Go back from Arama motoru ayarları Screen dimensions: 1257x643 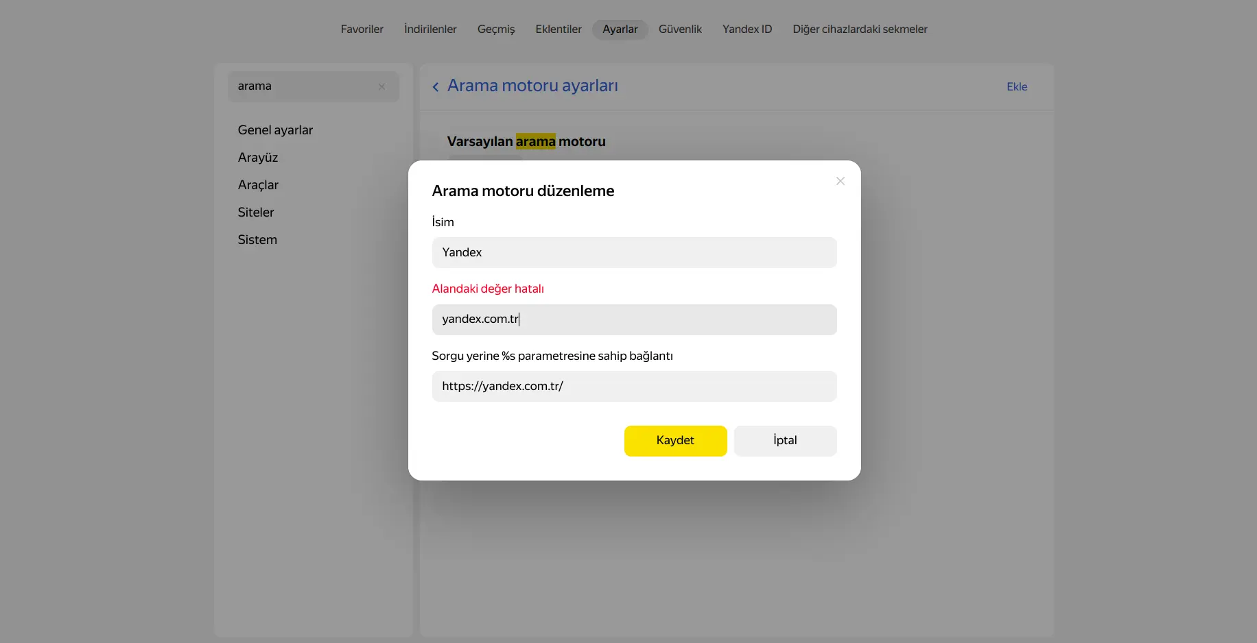436,86
